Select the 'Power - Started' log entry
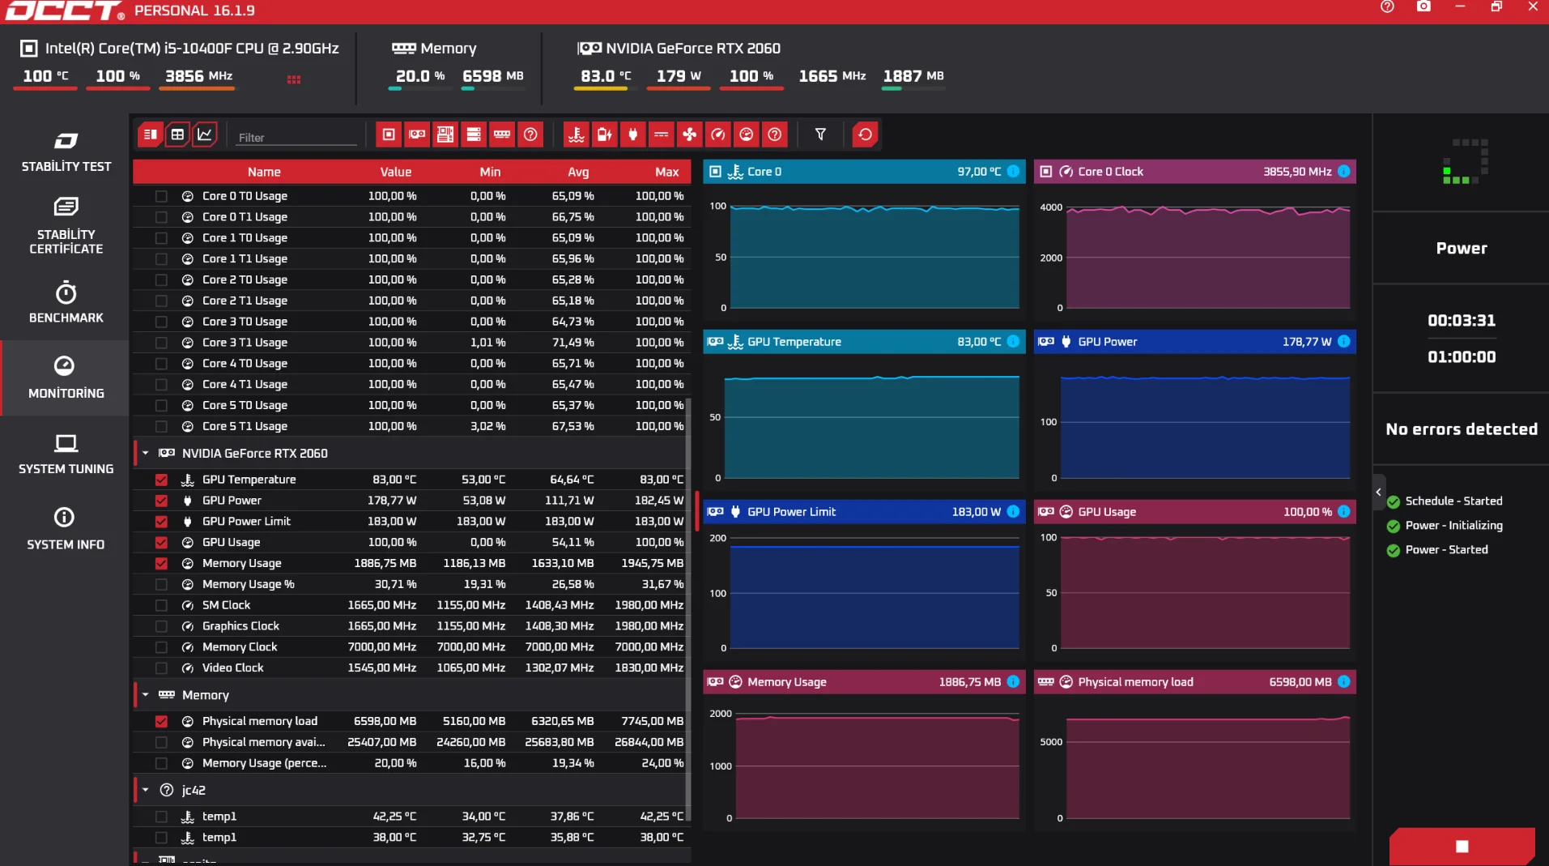Image resolution: width=1549 pixels, height=866 pixels. point(1437,550)
